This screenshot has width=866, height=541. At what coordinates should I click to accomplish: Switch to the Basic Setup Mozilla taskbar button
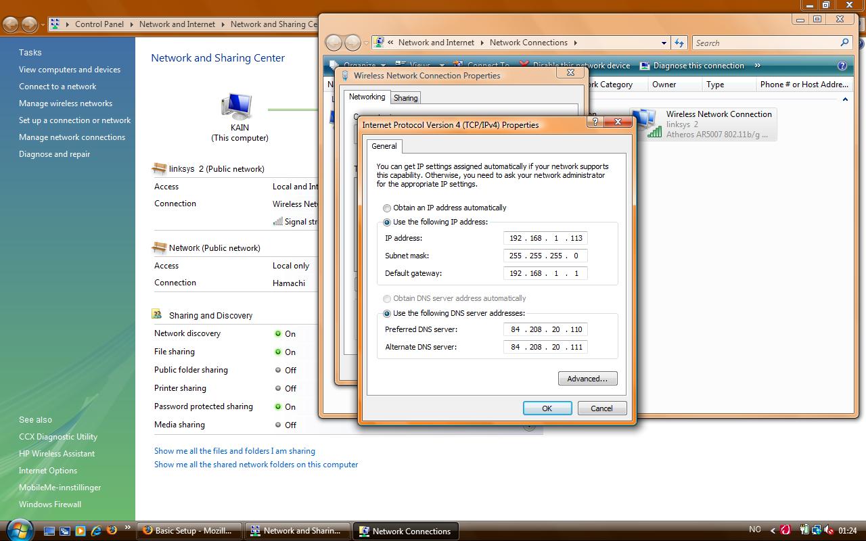189,531
